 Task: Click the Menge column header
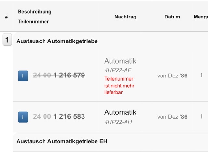(201, 17)
